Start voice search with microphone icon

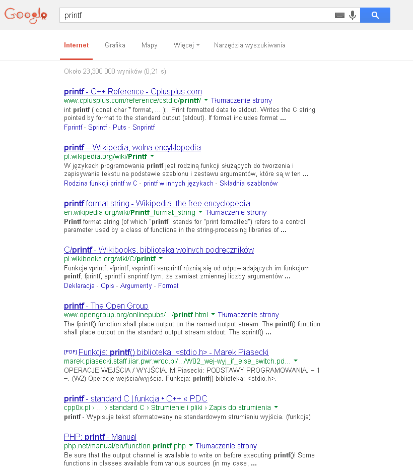353,15
